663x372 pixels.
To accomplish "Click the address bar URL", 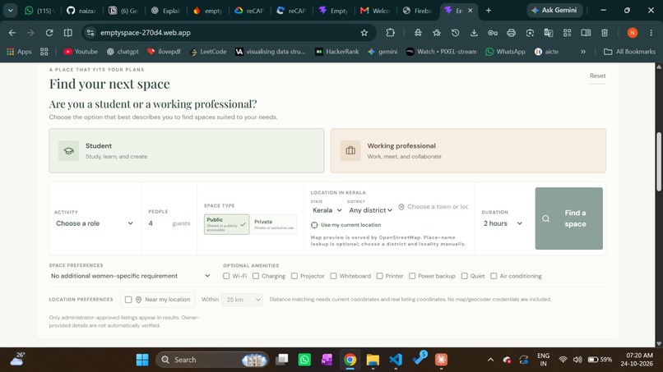I will (x=146, y=33).
